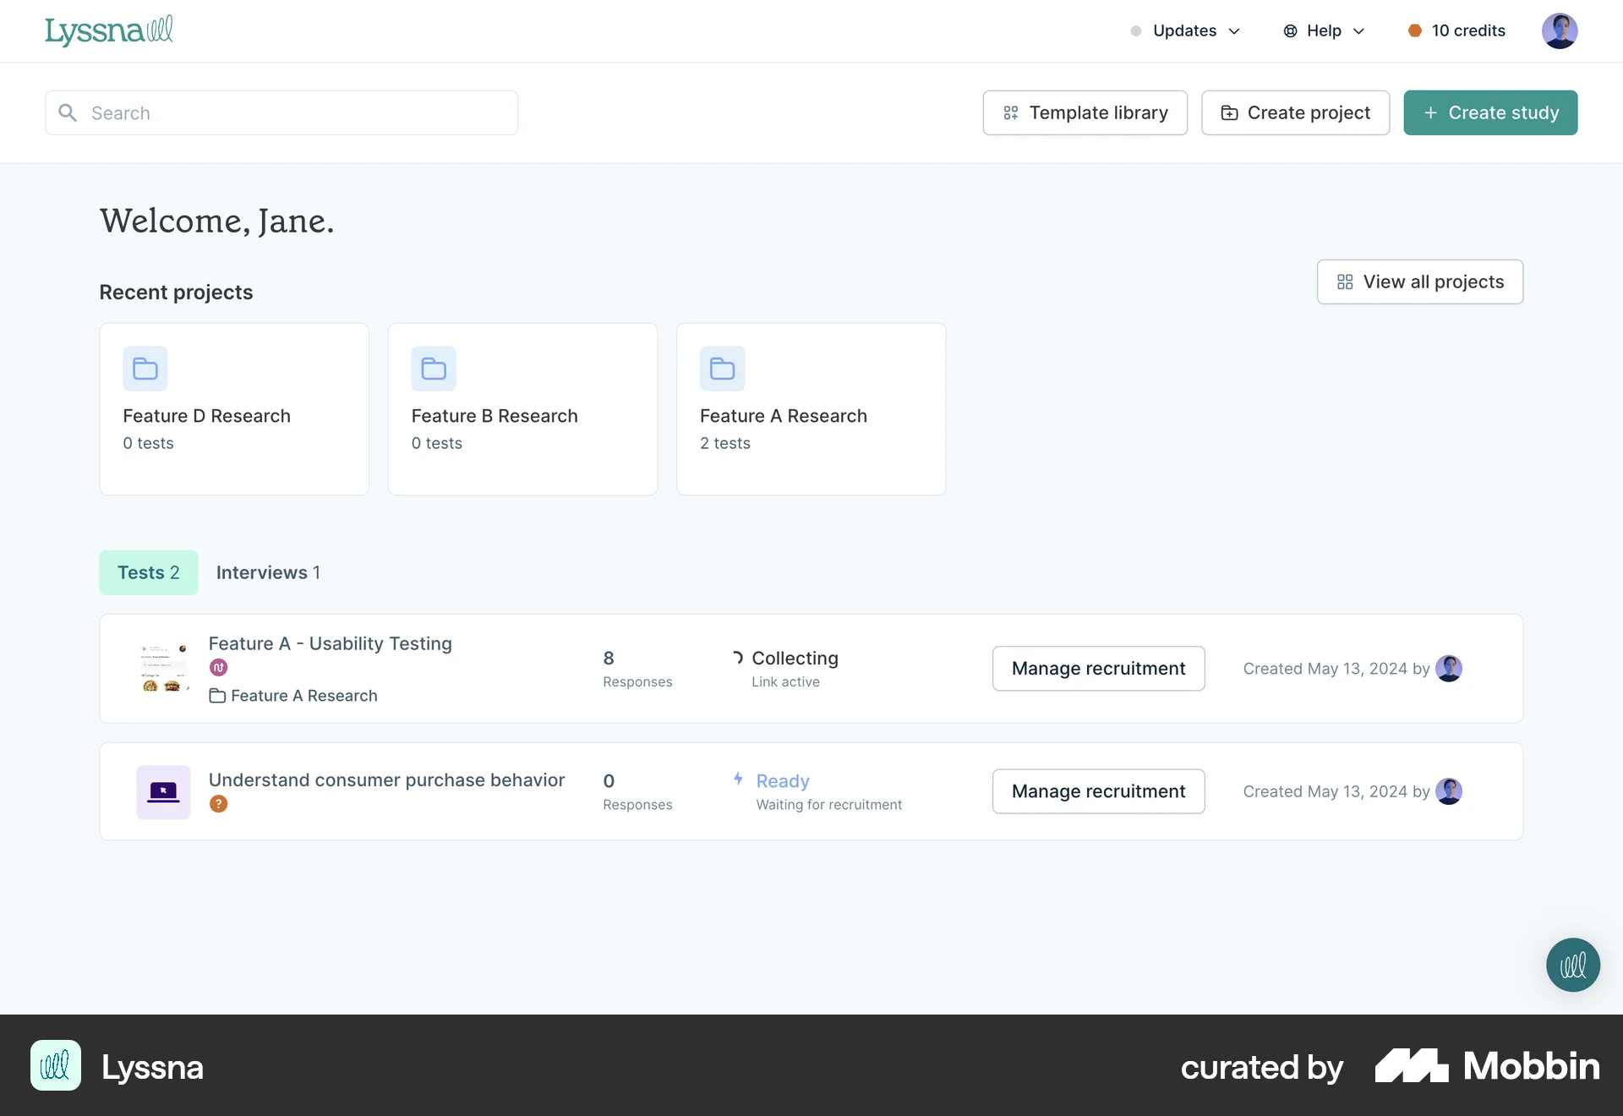Expand the Updates dropdown
This screenshot has width=1623, height=1116.
[1186, 30]
